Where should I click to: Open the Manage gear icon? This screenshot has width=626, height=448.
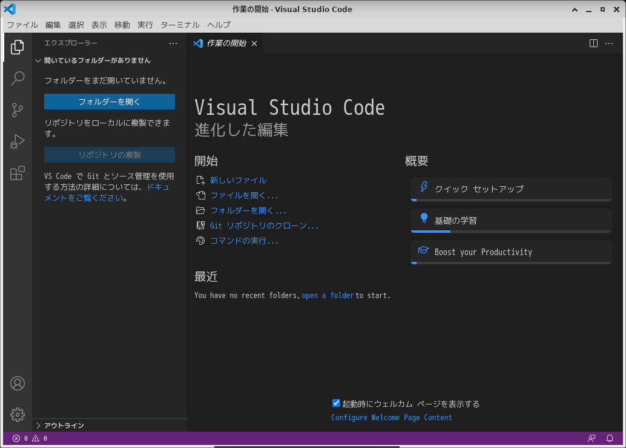point(17,415)
